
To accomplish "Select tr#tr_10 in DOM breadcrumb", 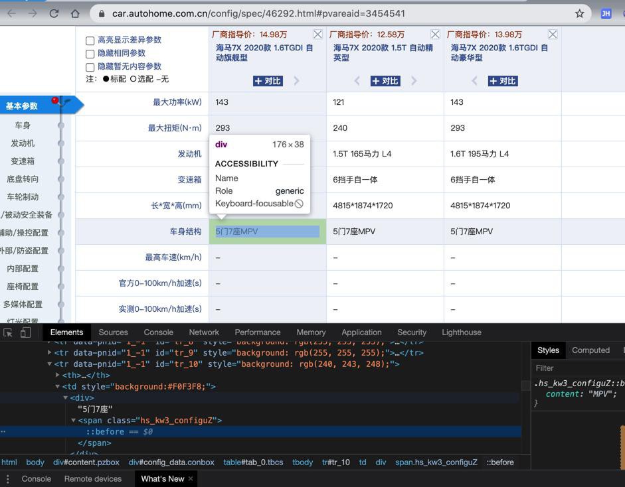I will (x=335, y=462).
